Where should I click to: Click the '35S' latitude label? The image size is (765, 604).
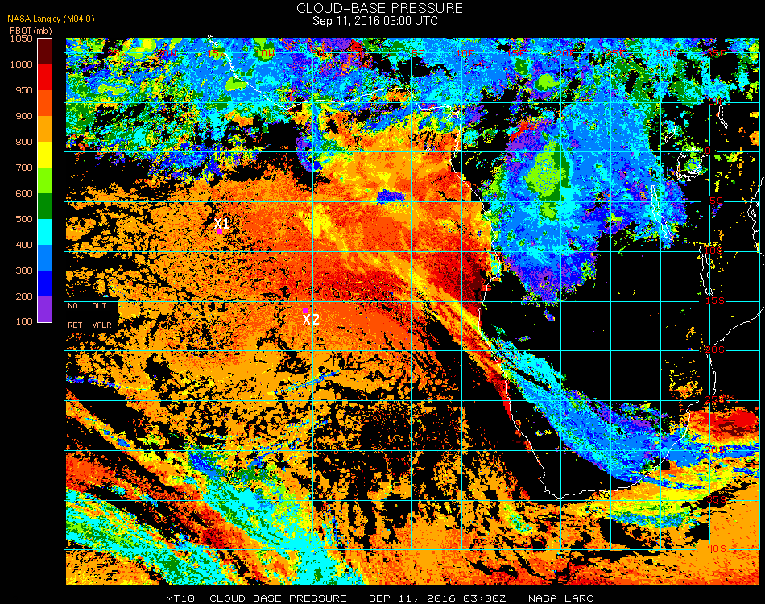(716, 499)
